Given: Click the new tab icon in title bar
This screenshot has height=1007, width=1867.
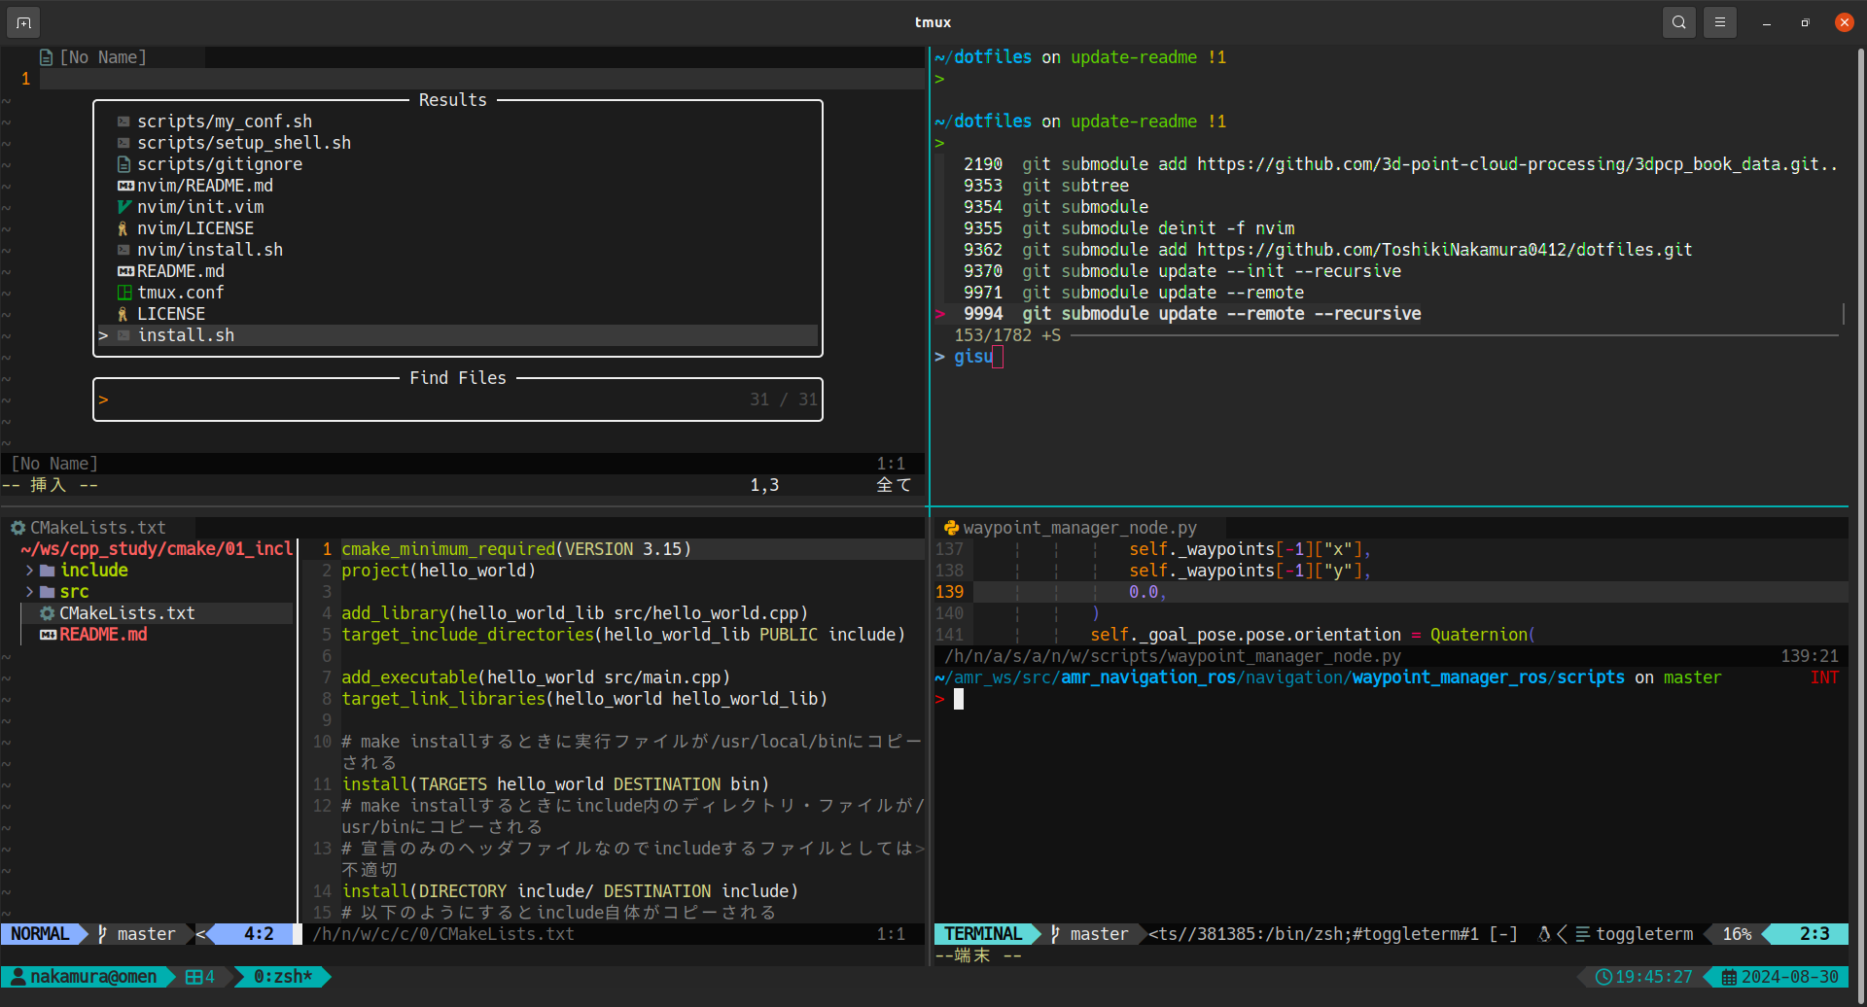Looking at the screenshot, I should click(x=23, y=22).
